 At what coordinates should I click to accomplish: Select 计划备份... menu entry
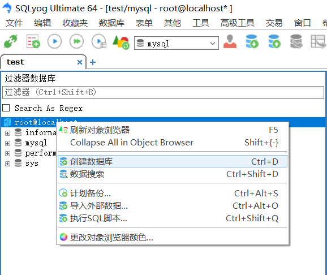coord(173,193)
